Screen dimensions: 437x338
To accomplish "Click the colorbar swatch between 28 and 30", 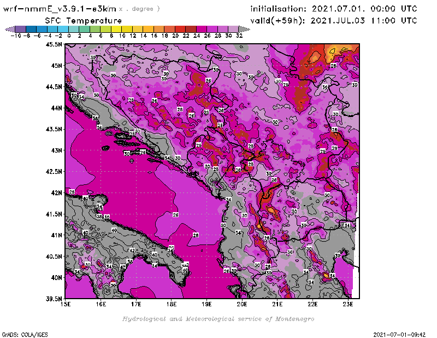I will pos(223,29).
